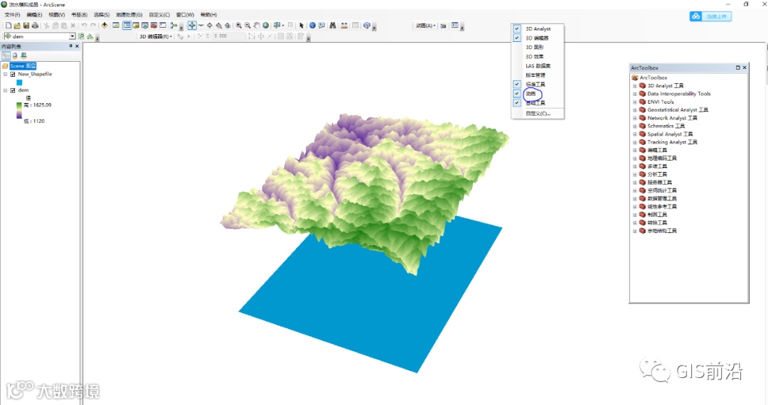Open the 动画(A) dropdown menu

(425, 26)
